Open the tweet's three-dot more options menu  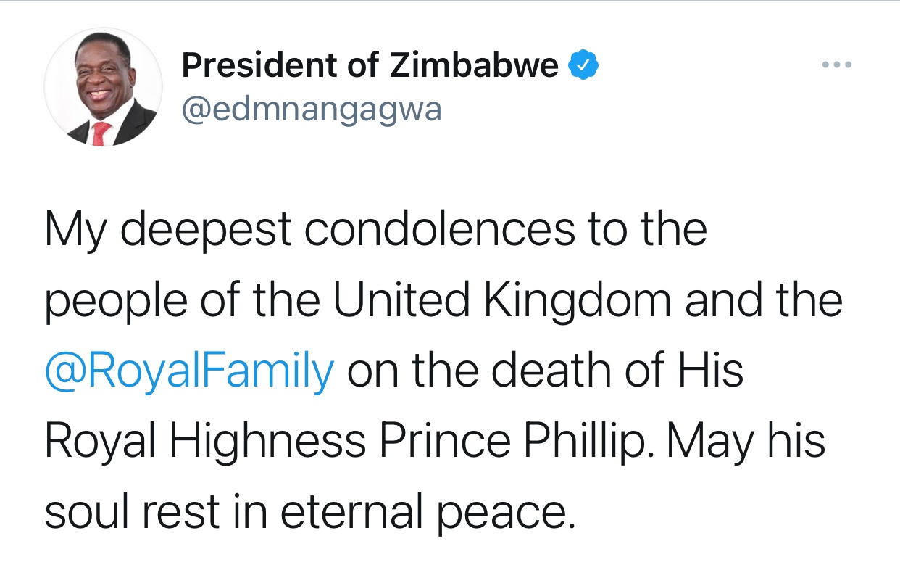pyautogui.click(x=838, y=66)
